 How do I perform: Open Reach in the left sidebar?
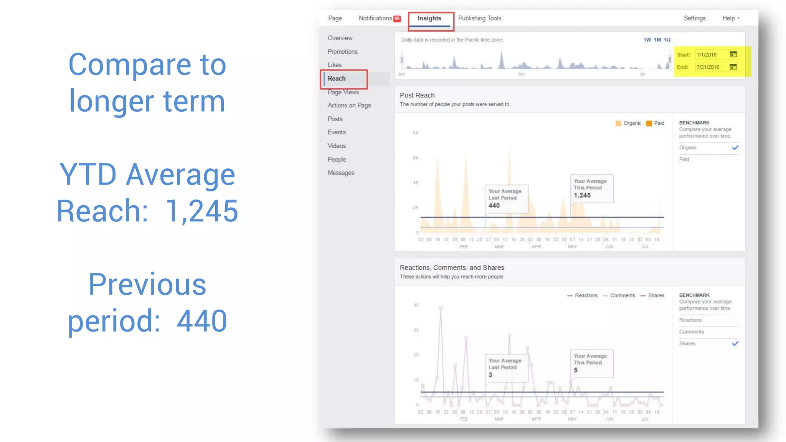(x=337, y=79)
